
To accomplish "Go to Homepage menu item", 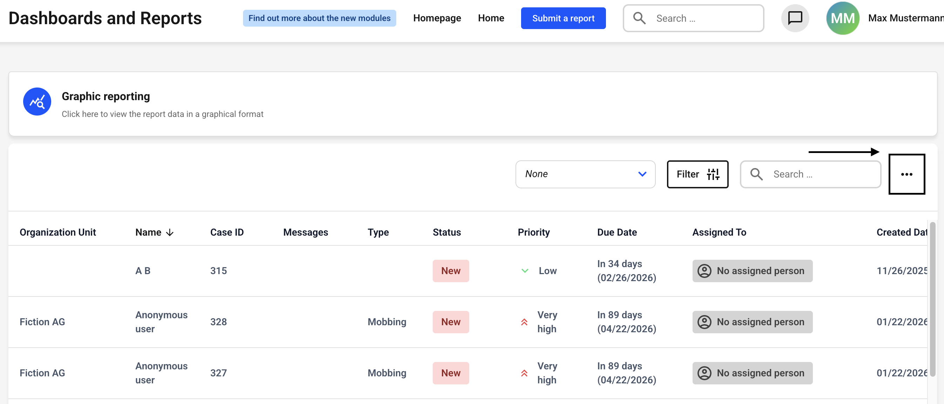I will click(437, 18).
